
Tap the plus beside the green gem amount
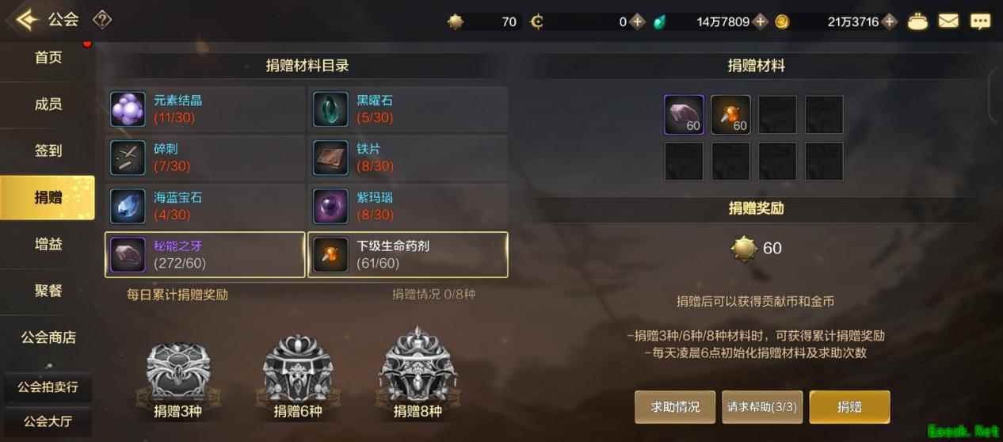pyautogui.click(x=760, y=21)
